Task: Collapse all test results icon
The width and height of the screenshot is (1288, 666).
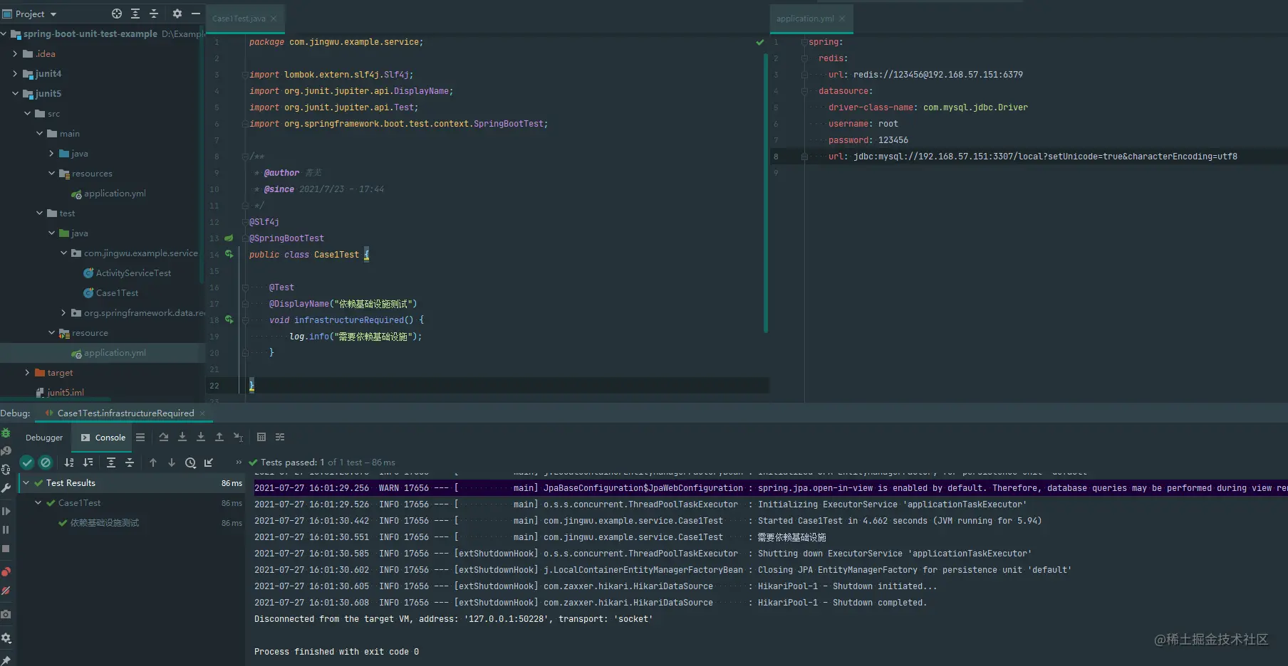Action: [x=130, y=462]
